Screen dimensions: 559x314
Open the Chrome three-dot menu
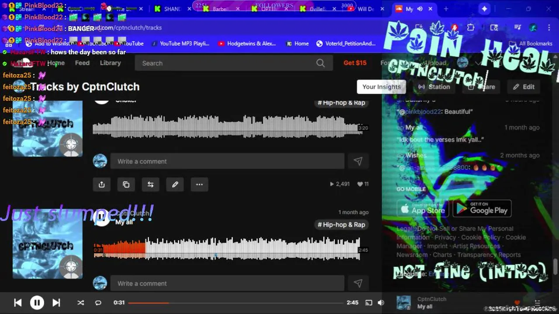tap(549, 27)
